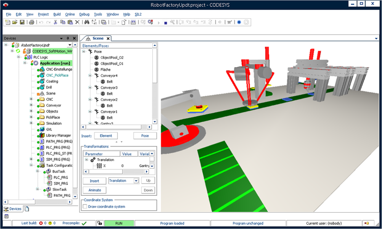Select the Belt node under Conveyor4

109,81
